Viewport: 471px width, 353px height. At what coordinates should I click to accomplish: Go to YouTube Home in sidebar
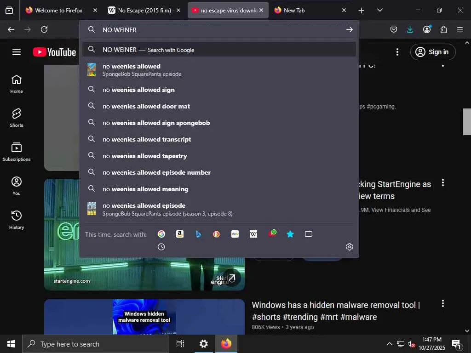[17, 85]
